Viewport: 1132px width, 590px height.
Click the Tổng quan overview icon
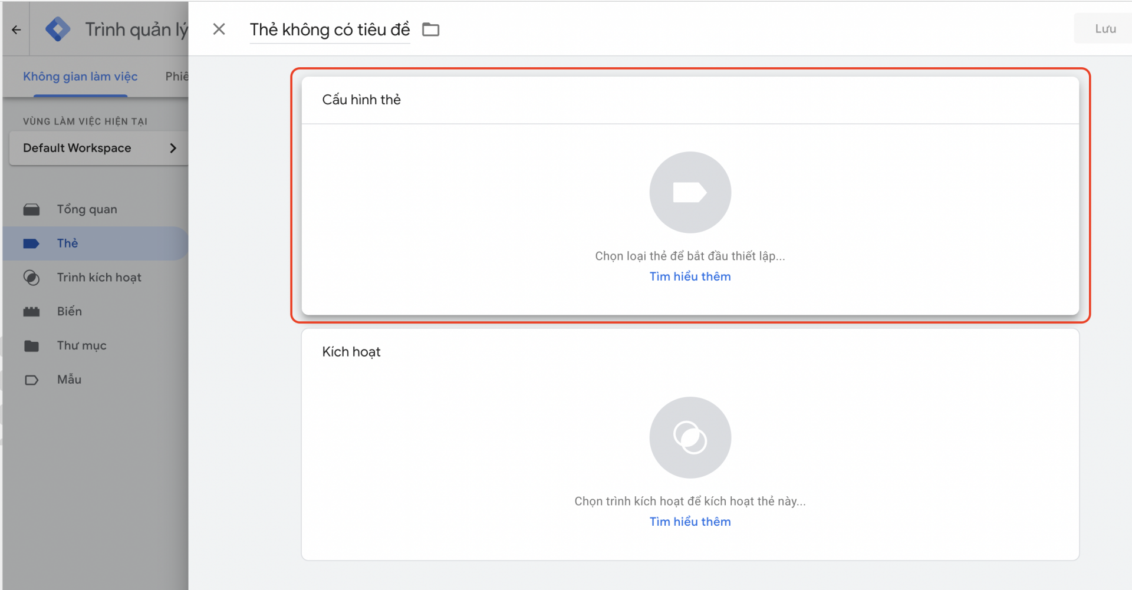32,210
